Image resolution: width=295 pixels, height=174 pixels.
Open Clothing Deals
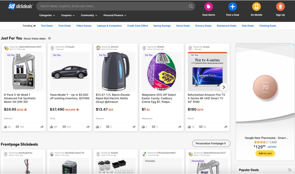tap(268, 26)
